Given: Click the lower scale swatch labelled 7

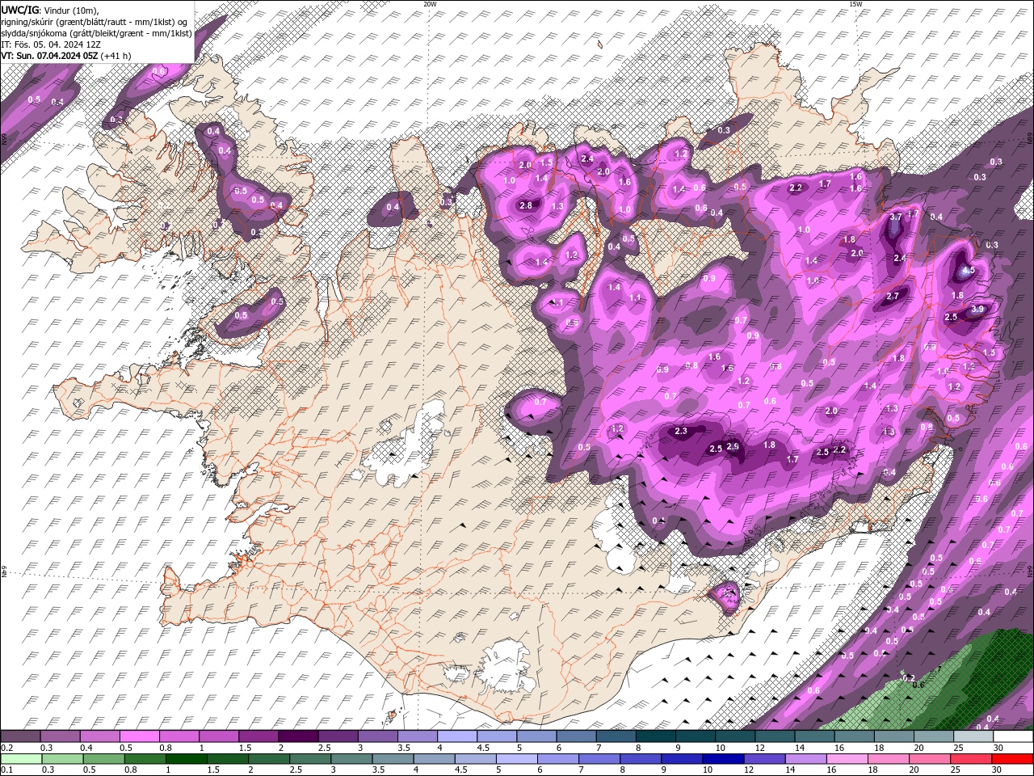Looking at the screenshot, I should coord(599,758).
